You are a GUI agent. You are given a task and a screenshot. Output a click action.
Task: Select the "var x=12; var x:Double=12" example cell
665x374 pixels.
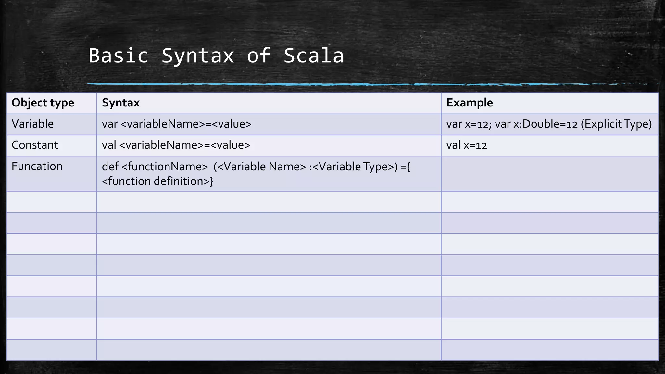[550, 124]
